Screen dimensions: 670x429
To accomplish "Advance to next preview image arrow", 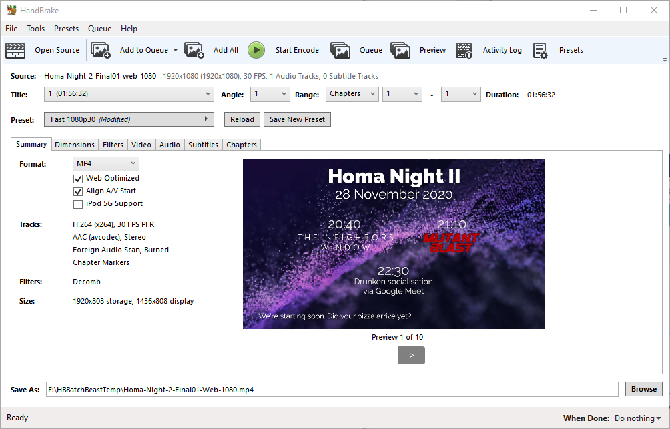I will (x=411, y=356).
